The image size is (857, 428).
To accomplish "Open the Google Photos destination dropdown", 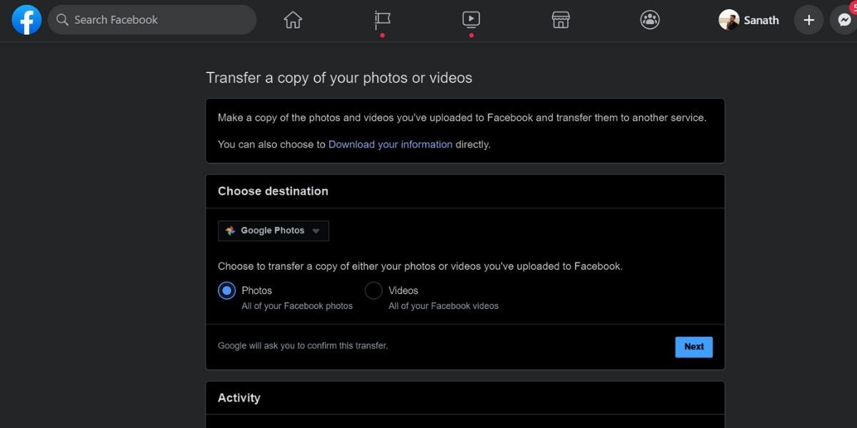I will click(273, 230).
